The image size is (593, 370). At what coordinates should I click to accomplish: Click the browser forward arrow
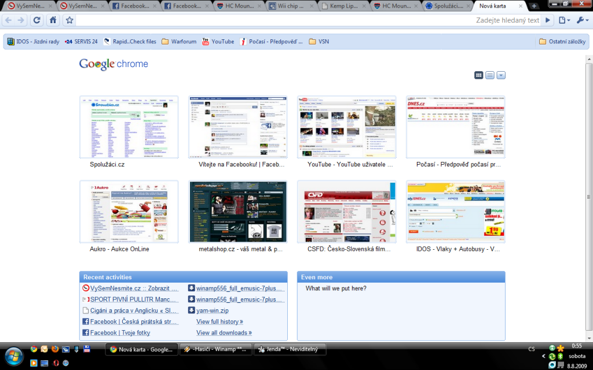(x=21, y=20)
